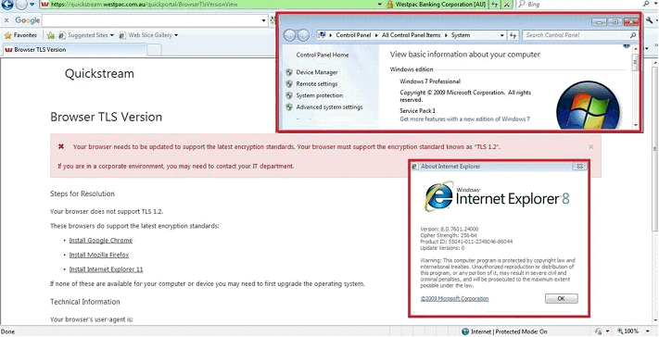659x337 pixels.
Task: Expand the address bar autocomplete dropdown arrow
Action: pos(379,5)
